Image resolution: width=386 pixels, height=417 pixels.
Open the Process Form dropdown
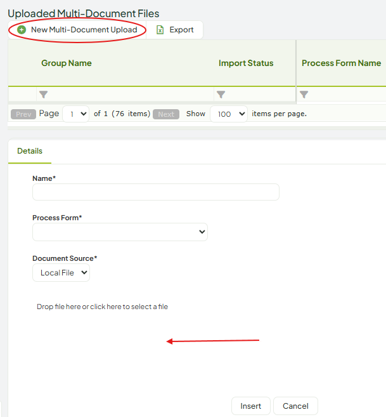(x=120, y=232)
